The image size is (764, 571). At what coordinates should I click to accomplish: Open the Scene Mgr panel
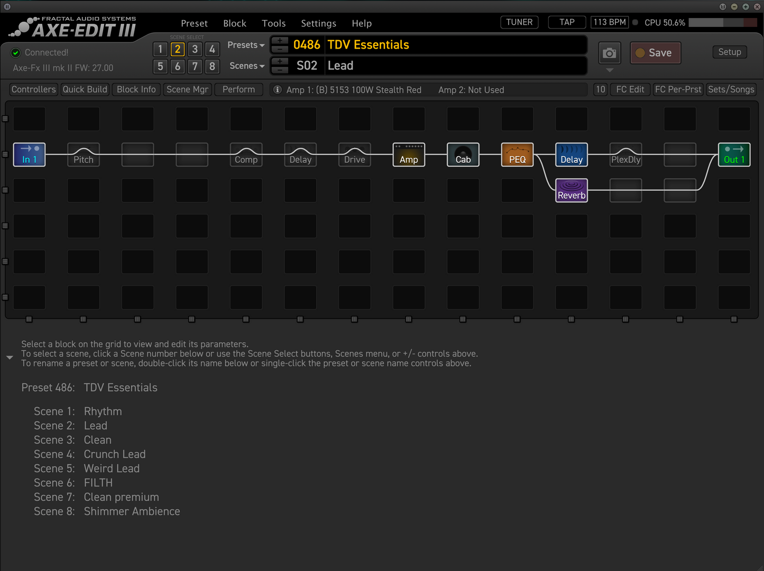coord(187,89)
